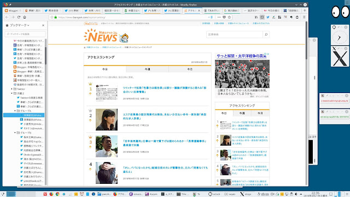Select the 今週 tab in main ranking
Viewport: 350px width, 197px height.
pyautogui.click(x=147, y=69)
